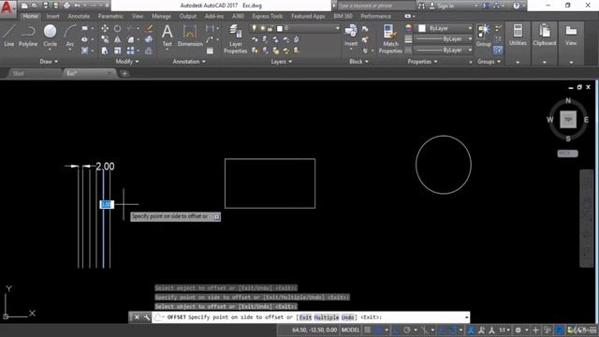Viewport: 599px width, 337px height.
Task: Open the linetype ByLayer dropdown
Action: coord(444,50)
